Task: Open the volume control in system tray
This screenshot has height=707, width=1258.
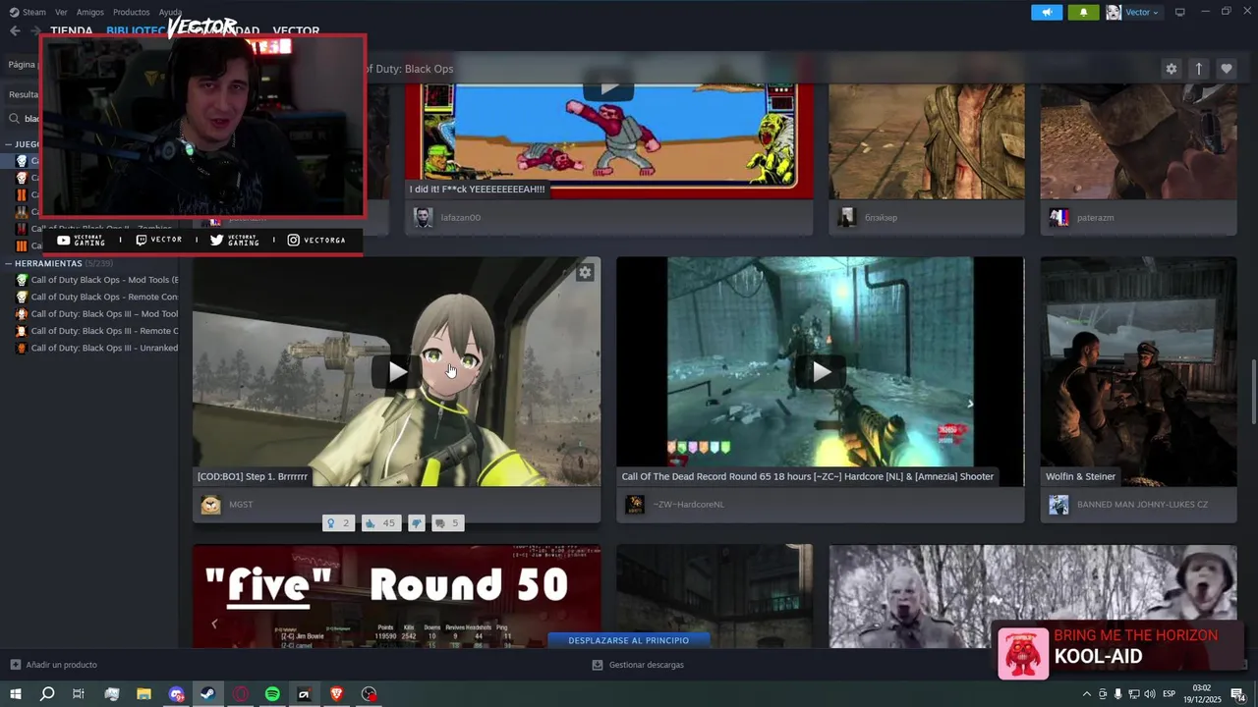Action: (1149, 694)
